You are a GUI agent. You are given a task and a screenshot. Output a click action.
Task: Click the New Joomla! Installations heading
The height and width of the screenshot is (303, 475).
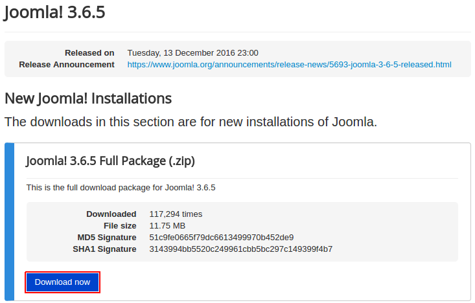coord(88,99)
